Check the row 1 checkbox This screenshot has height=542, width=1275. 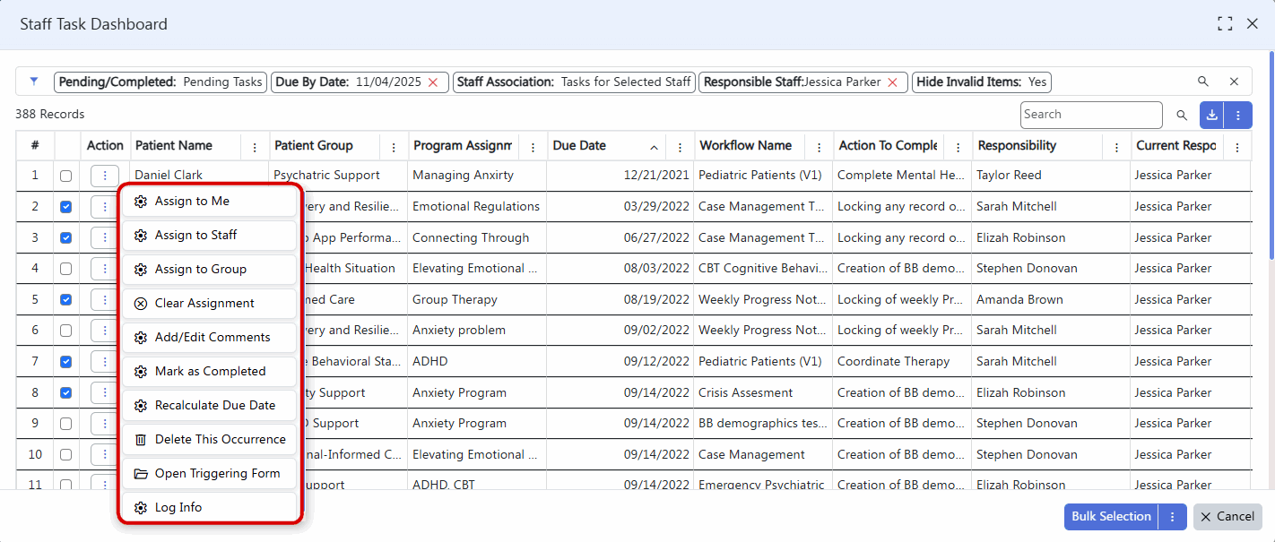tap(65, 176)
